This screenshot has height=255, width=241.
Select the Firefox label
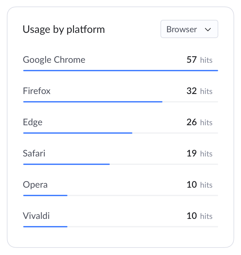[x=36, y=91]
